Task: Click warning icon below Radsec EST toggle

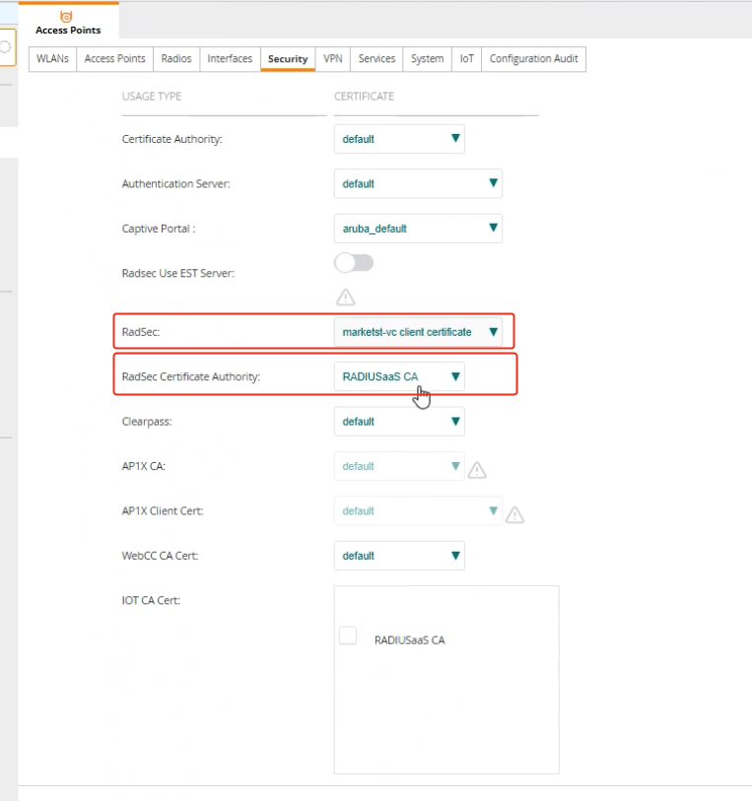Action: [x=345, y=297]
